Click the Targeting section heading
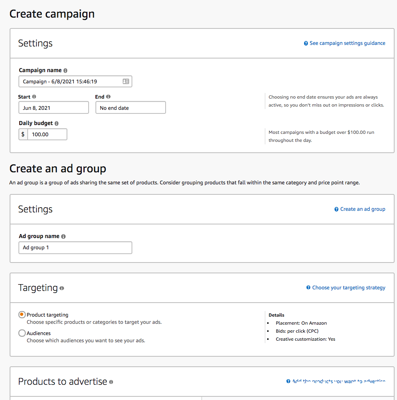Screen dimensions: 397x400 (x=38, y=288)
